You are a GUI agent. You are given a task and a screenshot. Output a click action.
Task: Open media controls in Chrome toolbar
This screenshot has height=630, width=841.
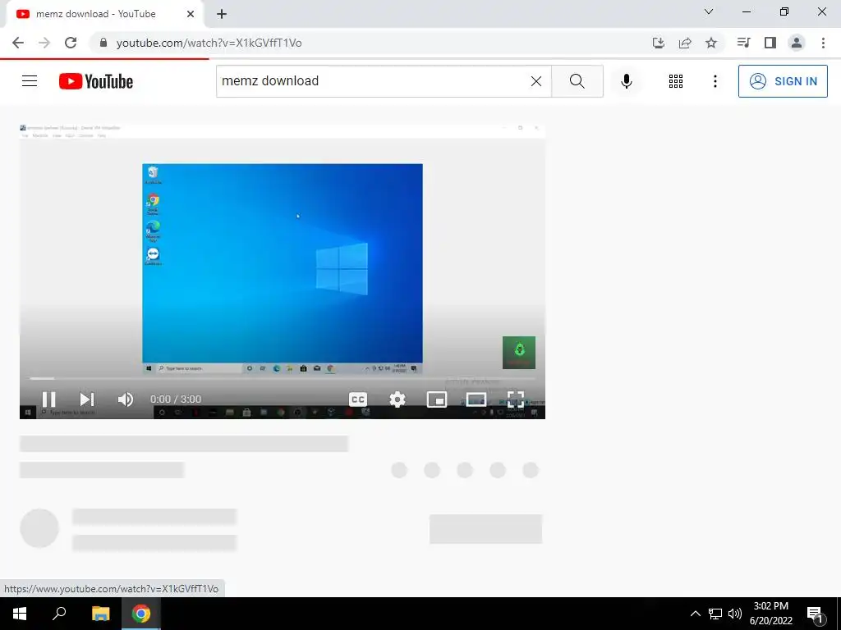coord(743,43)
